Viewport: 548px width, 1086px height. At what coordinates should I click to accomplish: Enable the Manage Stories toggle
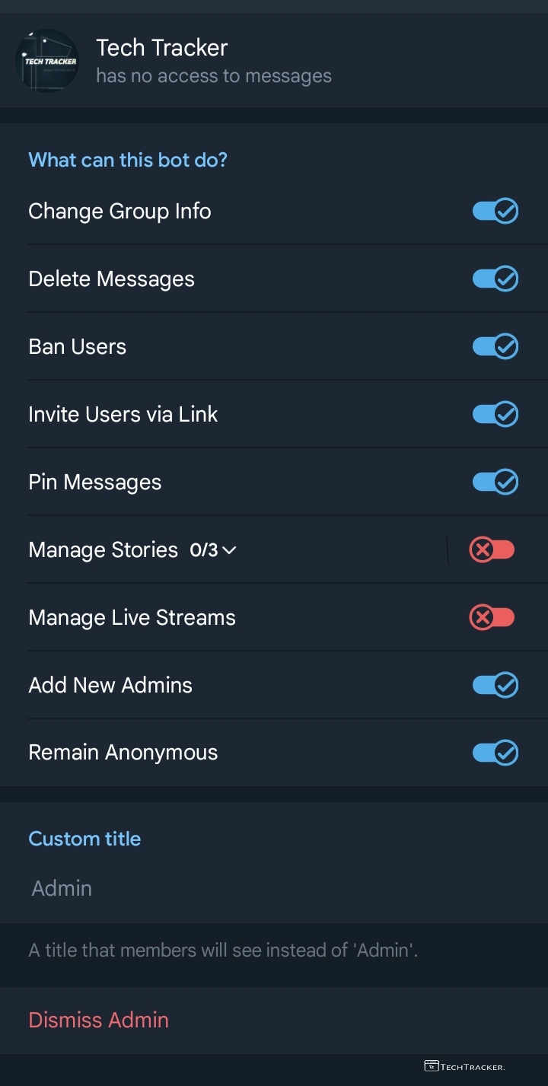[x=492, y=549]
